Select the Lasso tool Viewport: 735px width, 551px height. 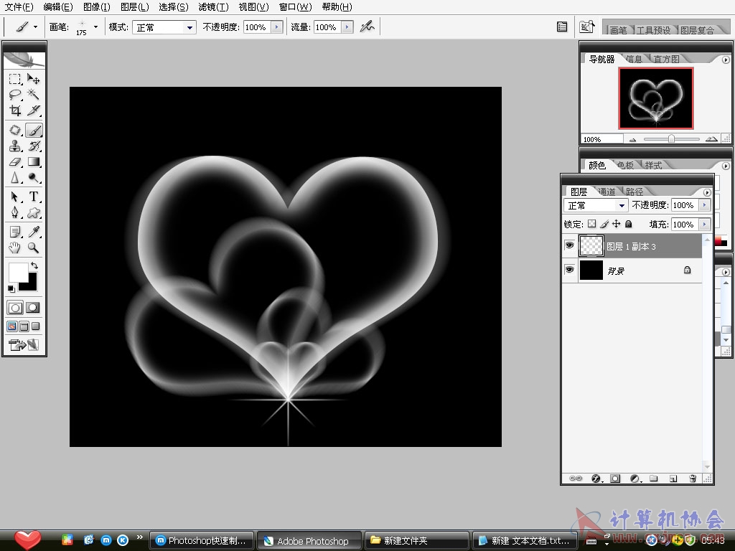click(x=15, y=95)
